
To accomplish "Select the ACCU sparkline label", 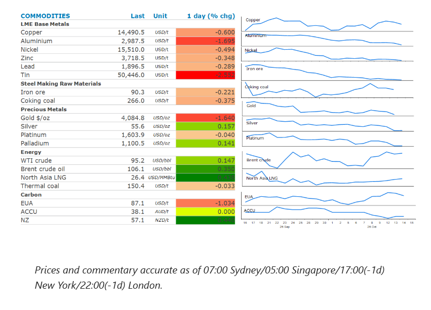I will click(x=250, y=211).
